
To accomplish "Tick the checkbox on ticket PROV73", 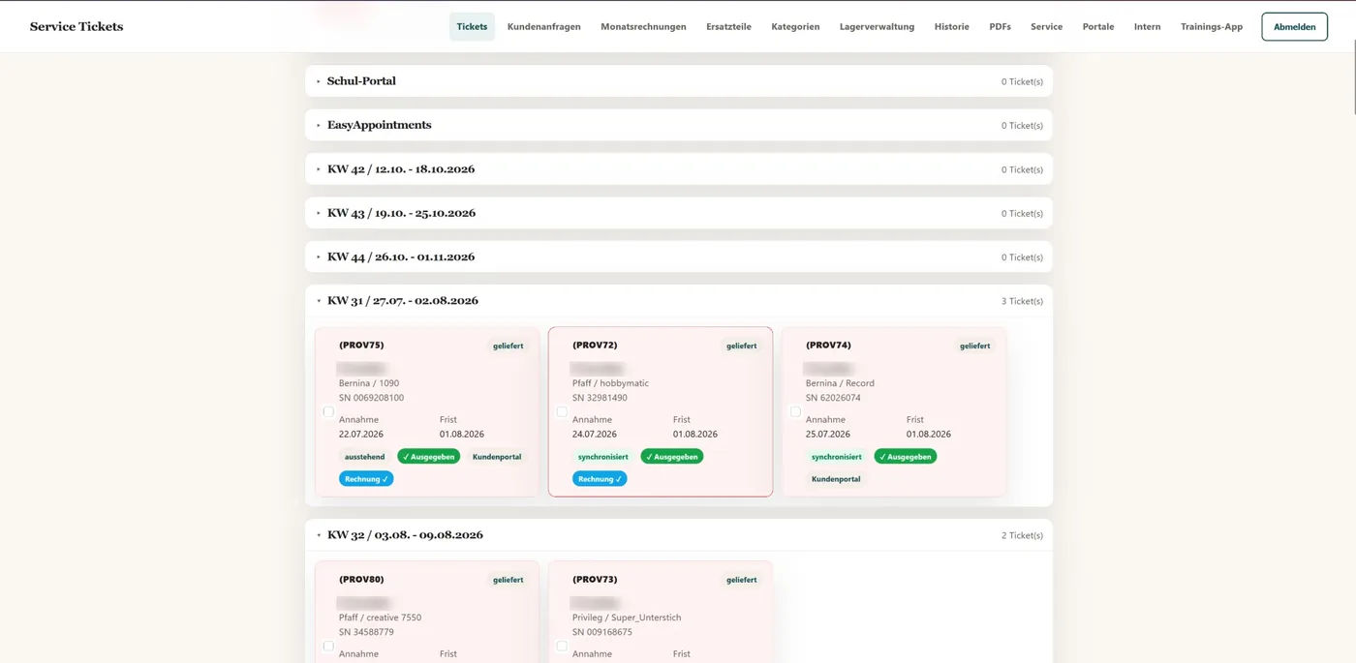I will [x=562, y=646].
